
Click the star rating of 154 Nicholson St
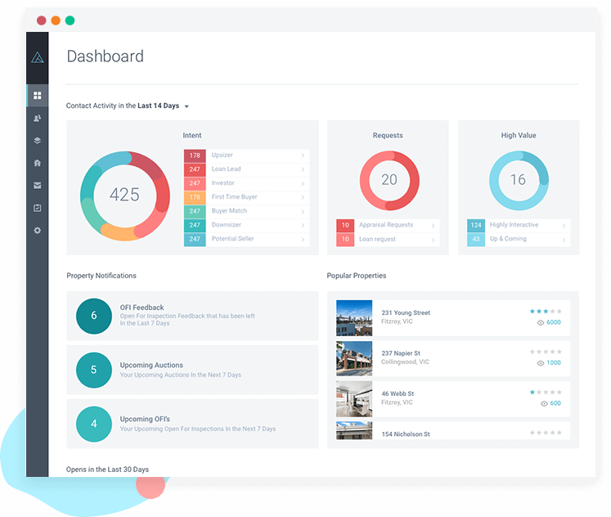[x=546, y=433]
